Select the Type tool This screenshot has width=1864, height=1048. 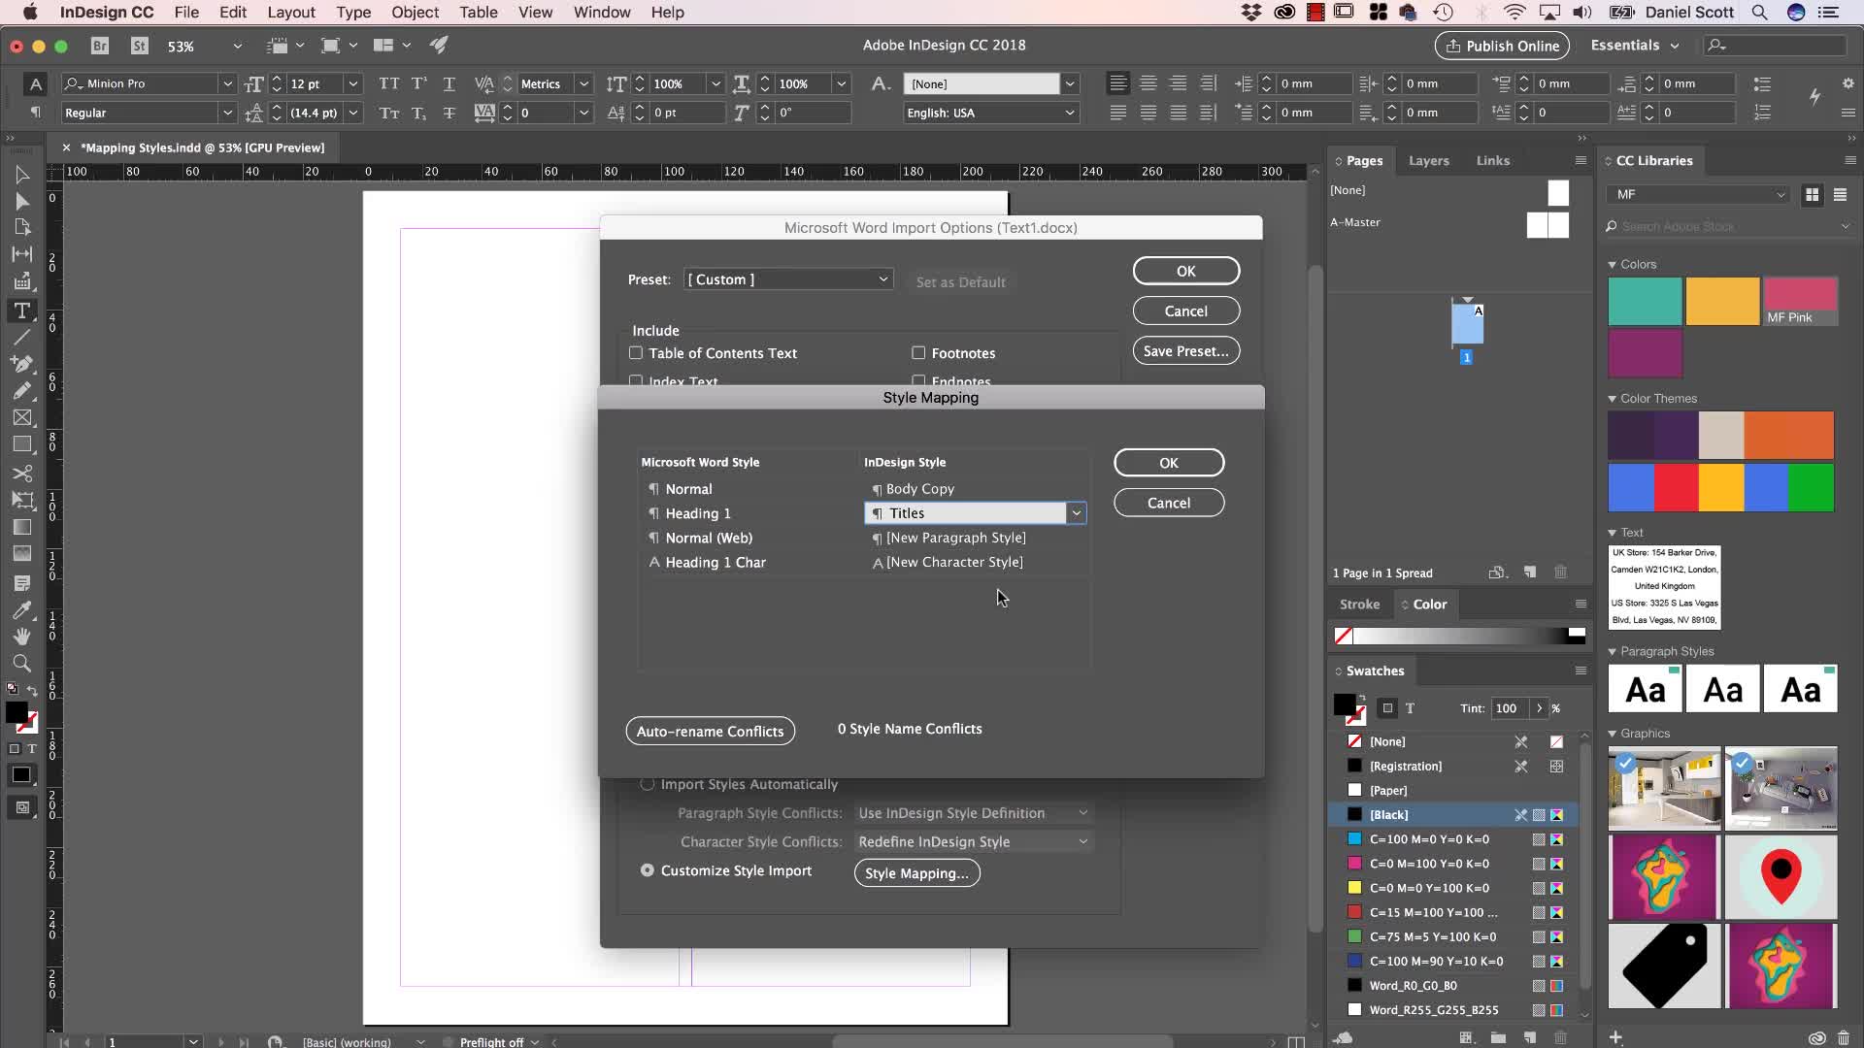21,311
